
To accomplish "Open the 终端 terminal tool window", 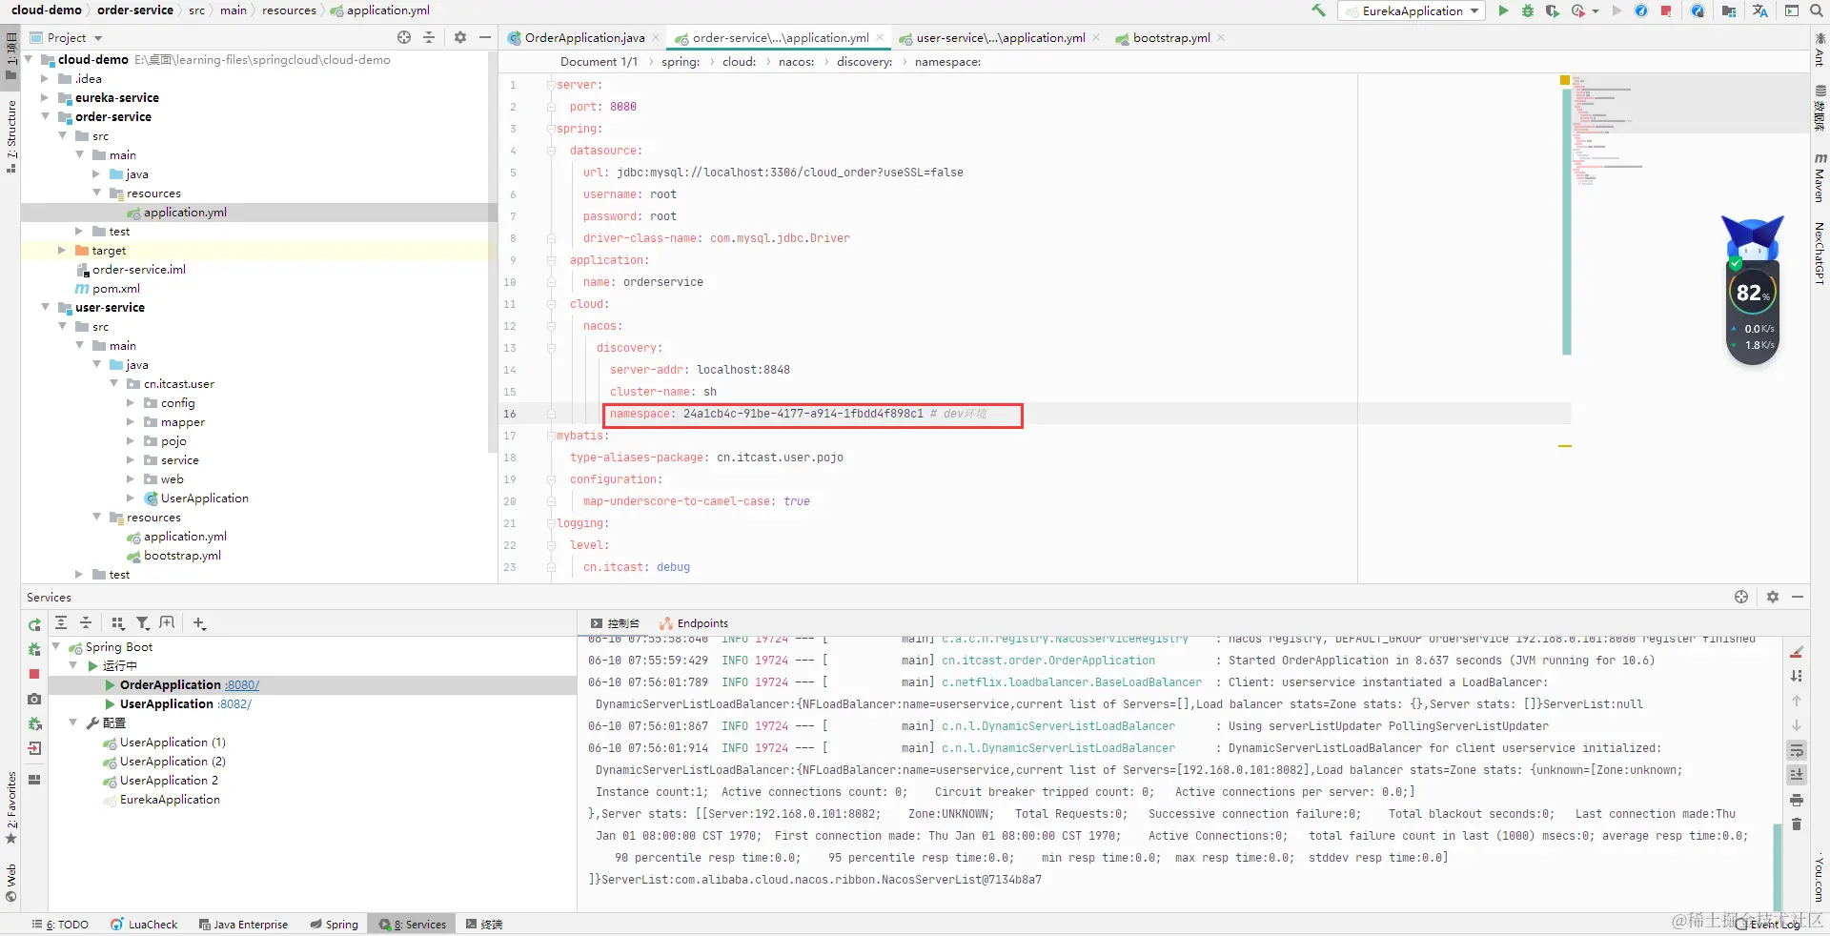I will [484, 924].
